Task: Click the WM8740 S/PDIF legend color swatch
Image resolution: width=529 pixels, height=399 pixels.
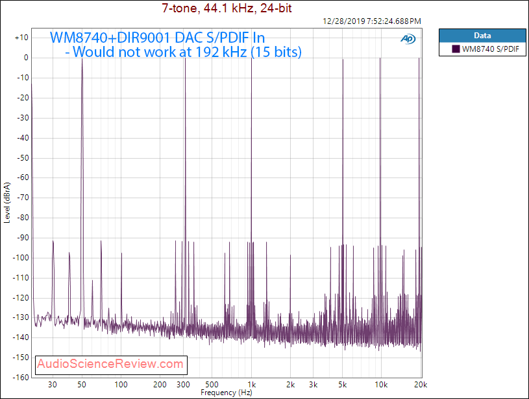Action: (456, 49)
